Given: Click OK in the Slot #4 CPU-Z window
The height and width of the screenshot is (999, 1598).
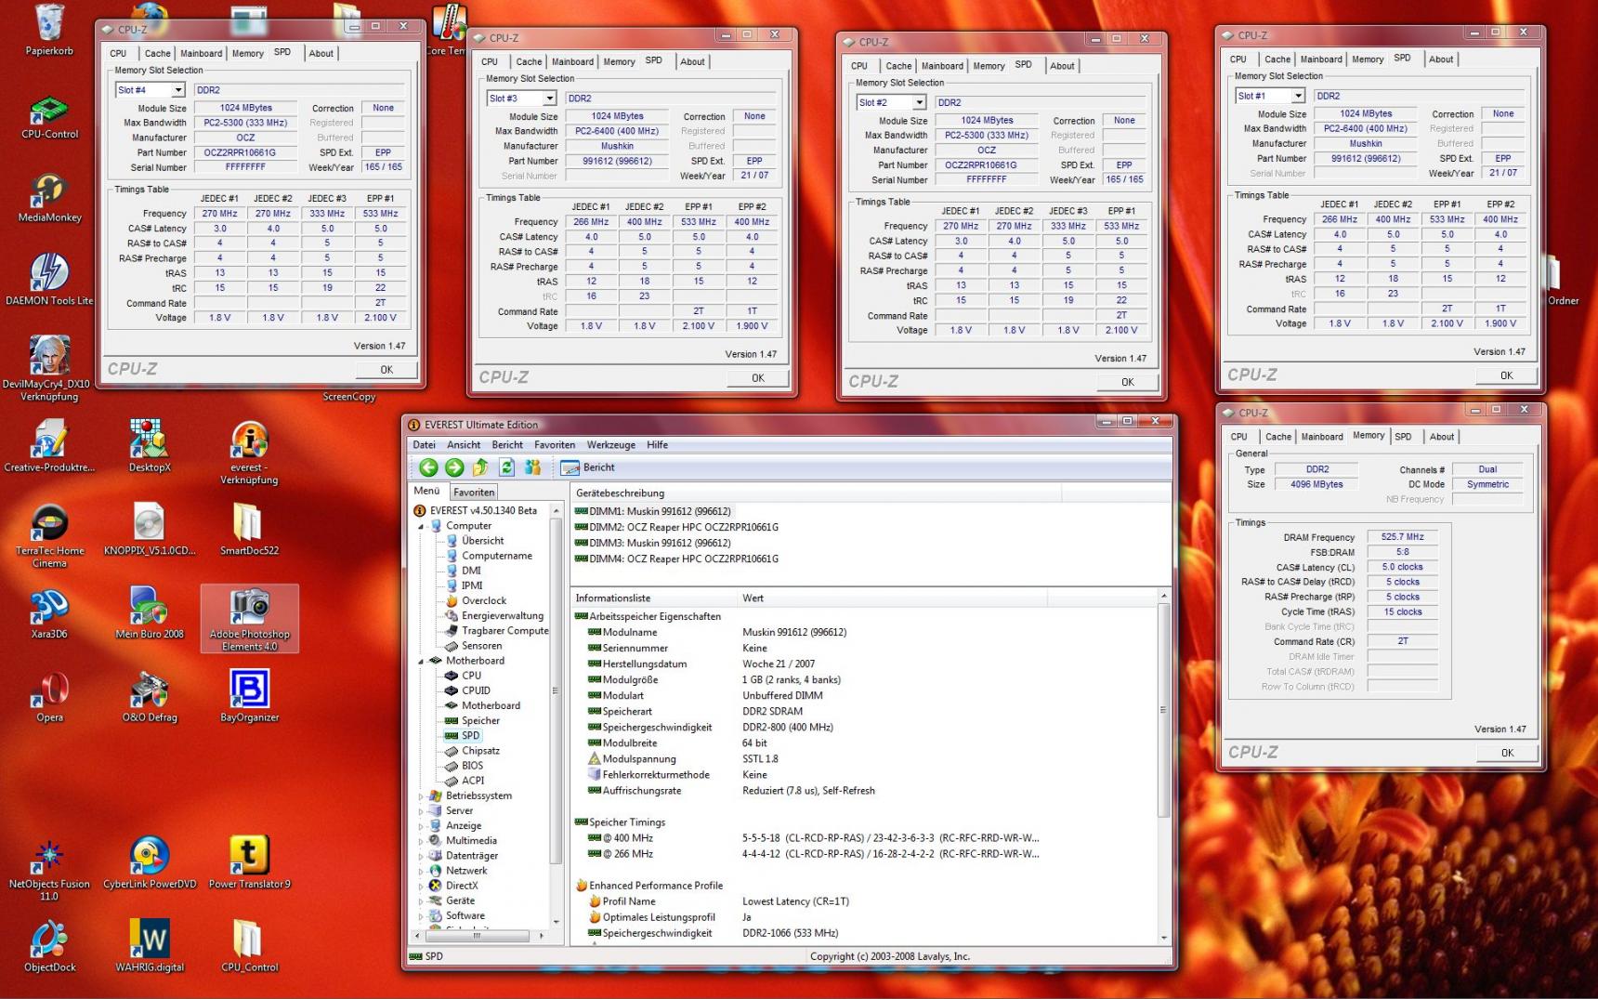Looking at the screenshot, I should coord(386,370).
